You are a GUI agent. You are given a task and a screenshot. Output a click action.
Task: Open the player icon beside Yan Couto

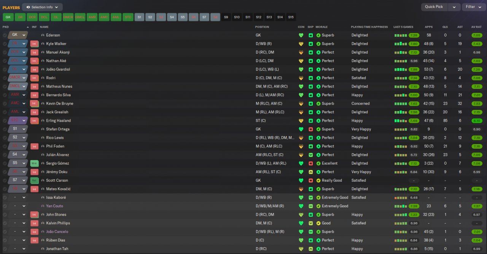tap(43, 206)
